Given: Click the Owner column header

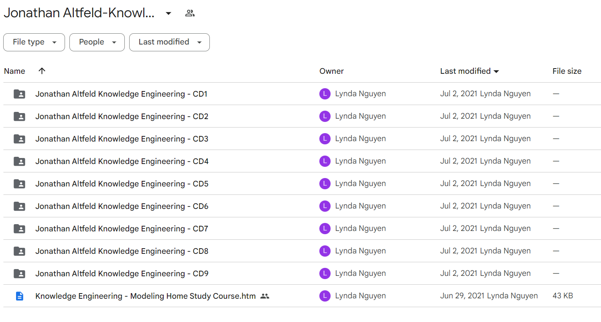Looking at the screenshot, I should click(331, 71).
